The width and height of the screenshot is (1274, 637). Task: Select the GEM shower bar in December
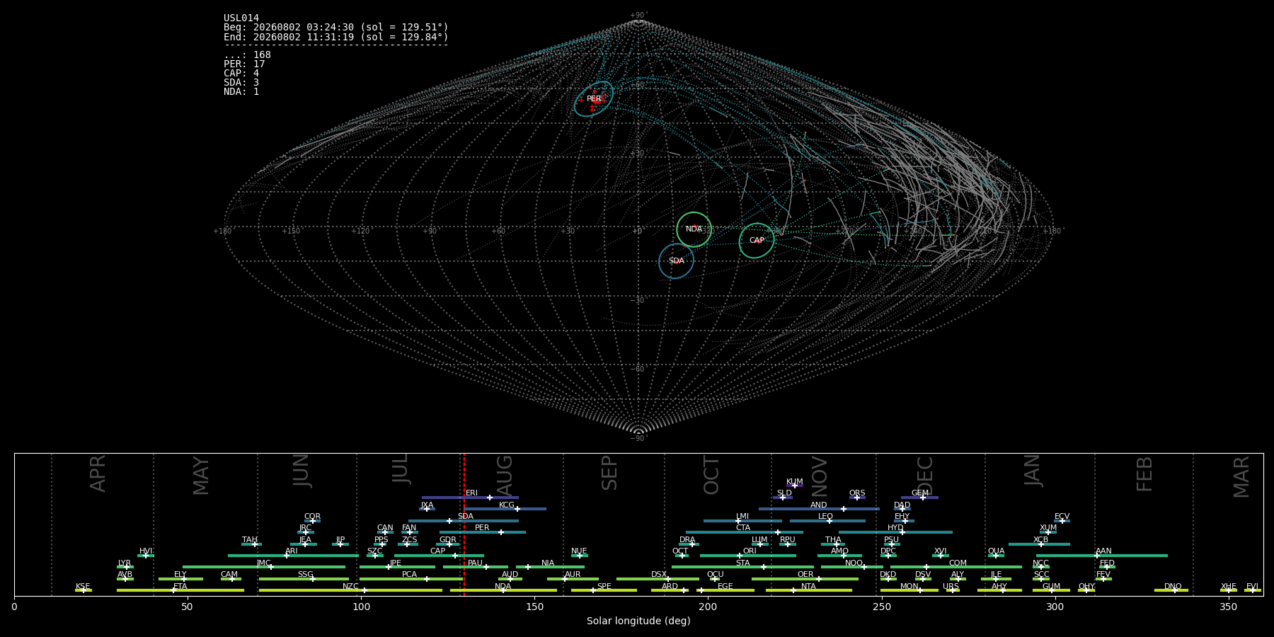[919, 498]
